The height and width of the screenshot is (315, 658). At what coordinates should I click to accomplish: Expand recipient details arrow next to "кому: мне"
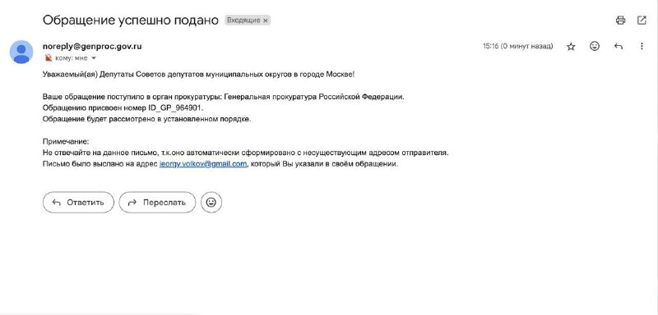[x=94, y=58]
